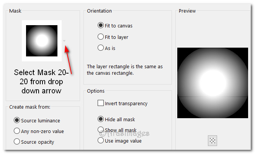
Task: Select Source luminance radio button
Action: click(x=17, y=120)
